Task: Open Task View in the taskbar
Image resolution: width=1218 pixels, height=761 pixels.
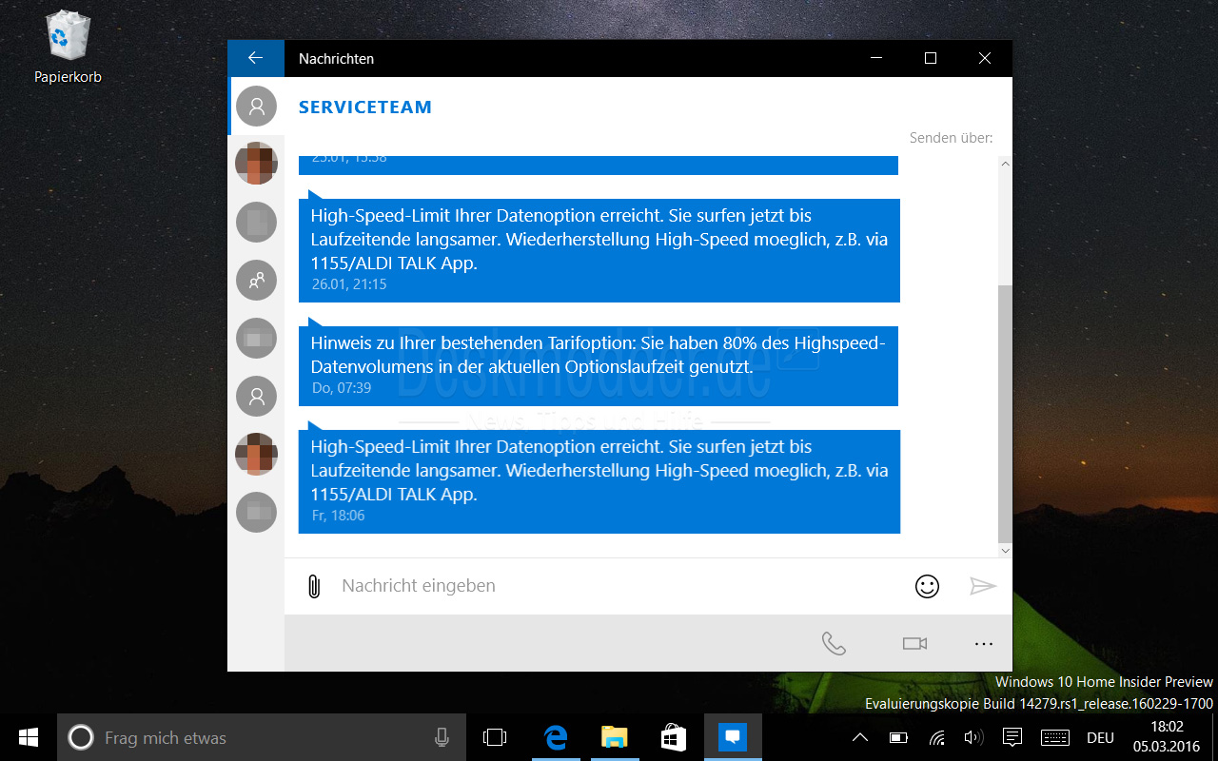Action: 495,737
